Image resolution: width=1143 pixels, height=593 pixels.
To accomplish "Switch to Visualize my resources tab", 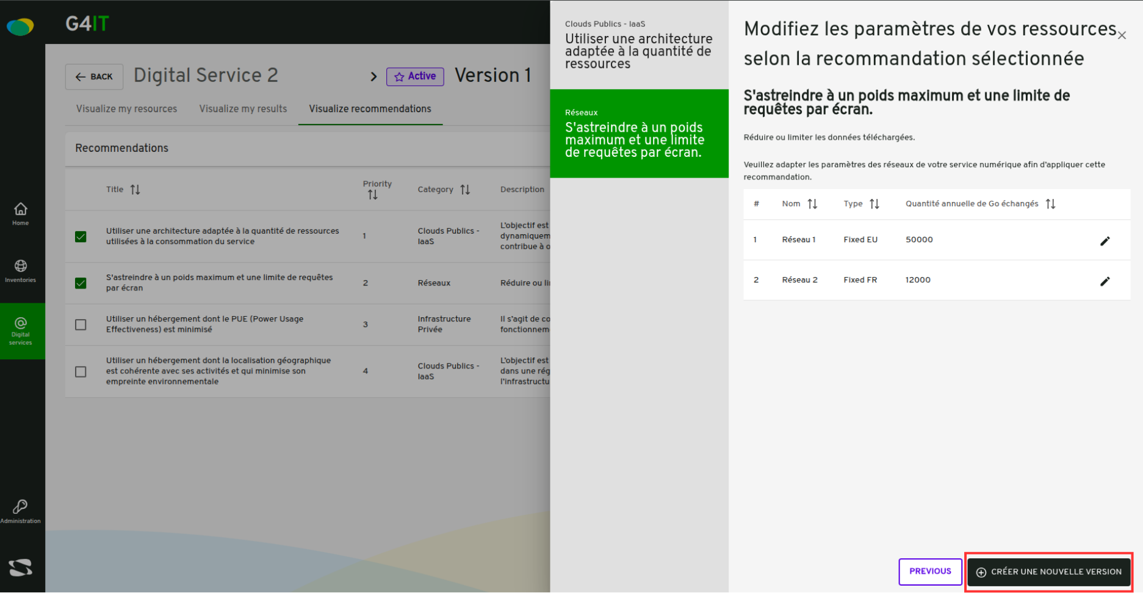I will [126, 109].
